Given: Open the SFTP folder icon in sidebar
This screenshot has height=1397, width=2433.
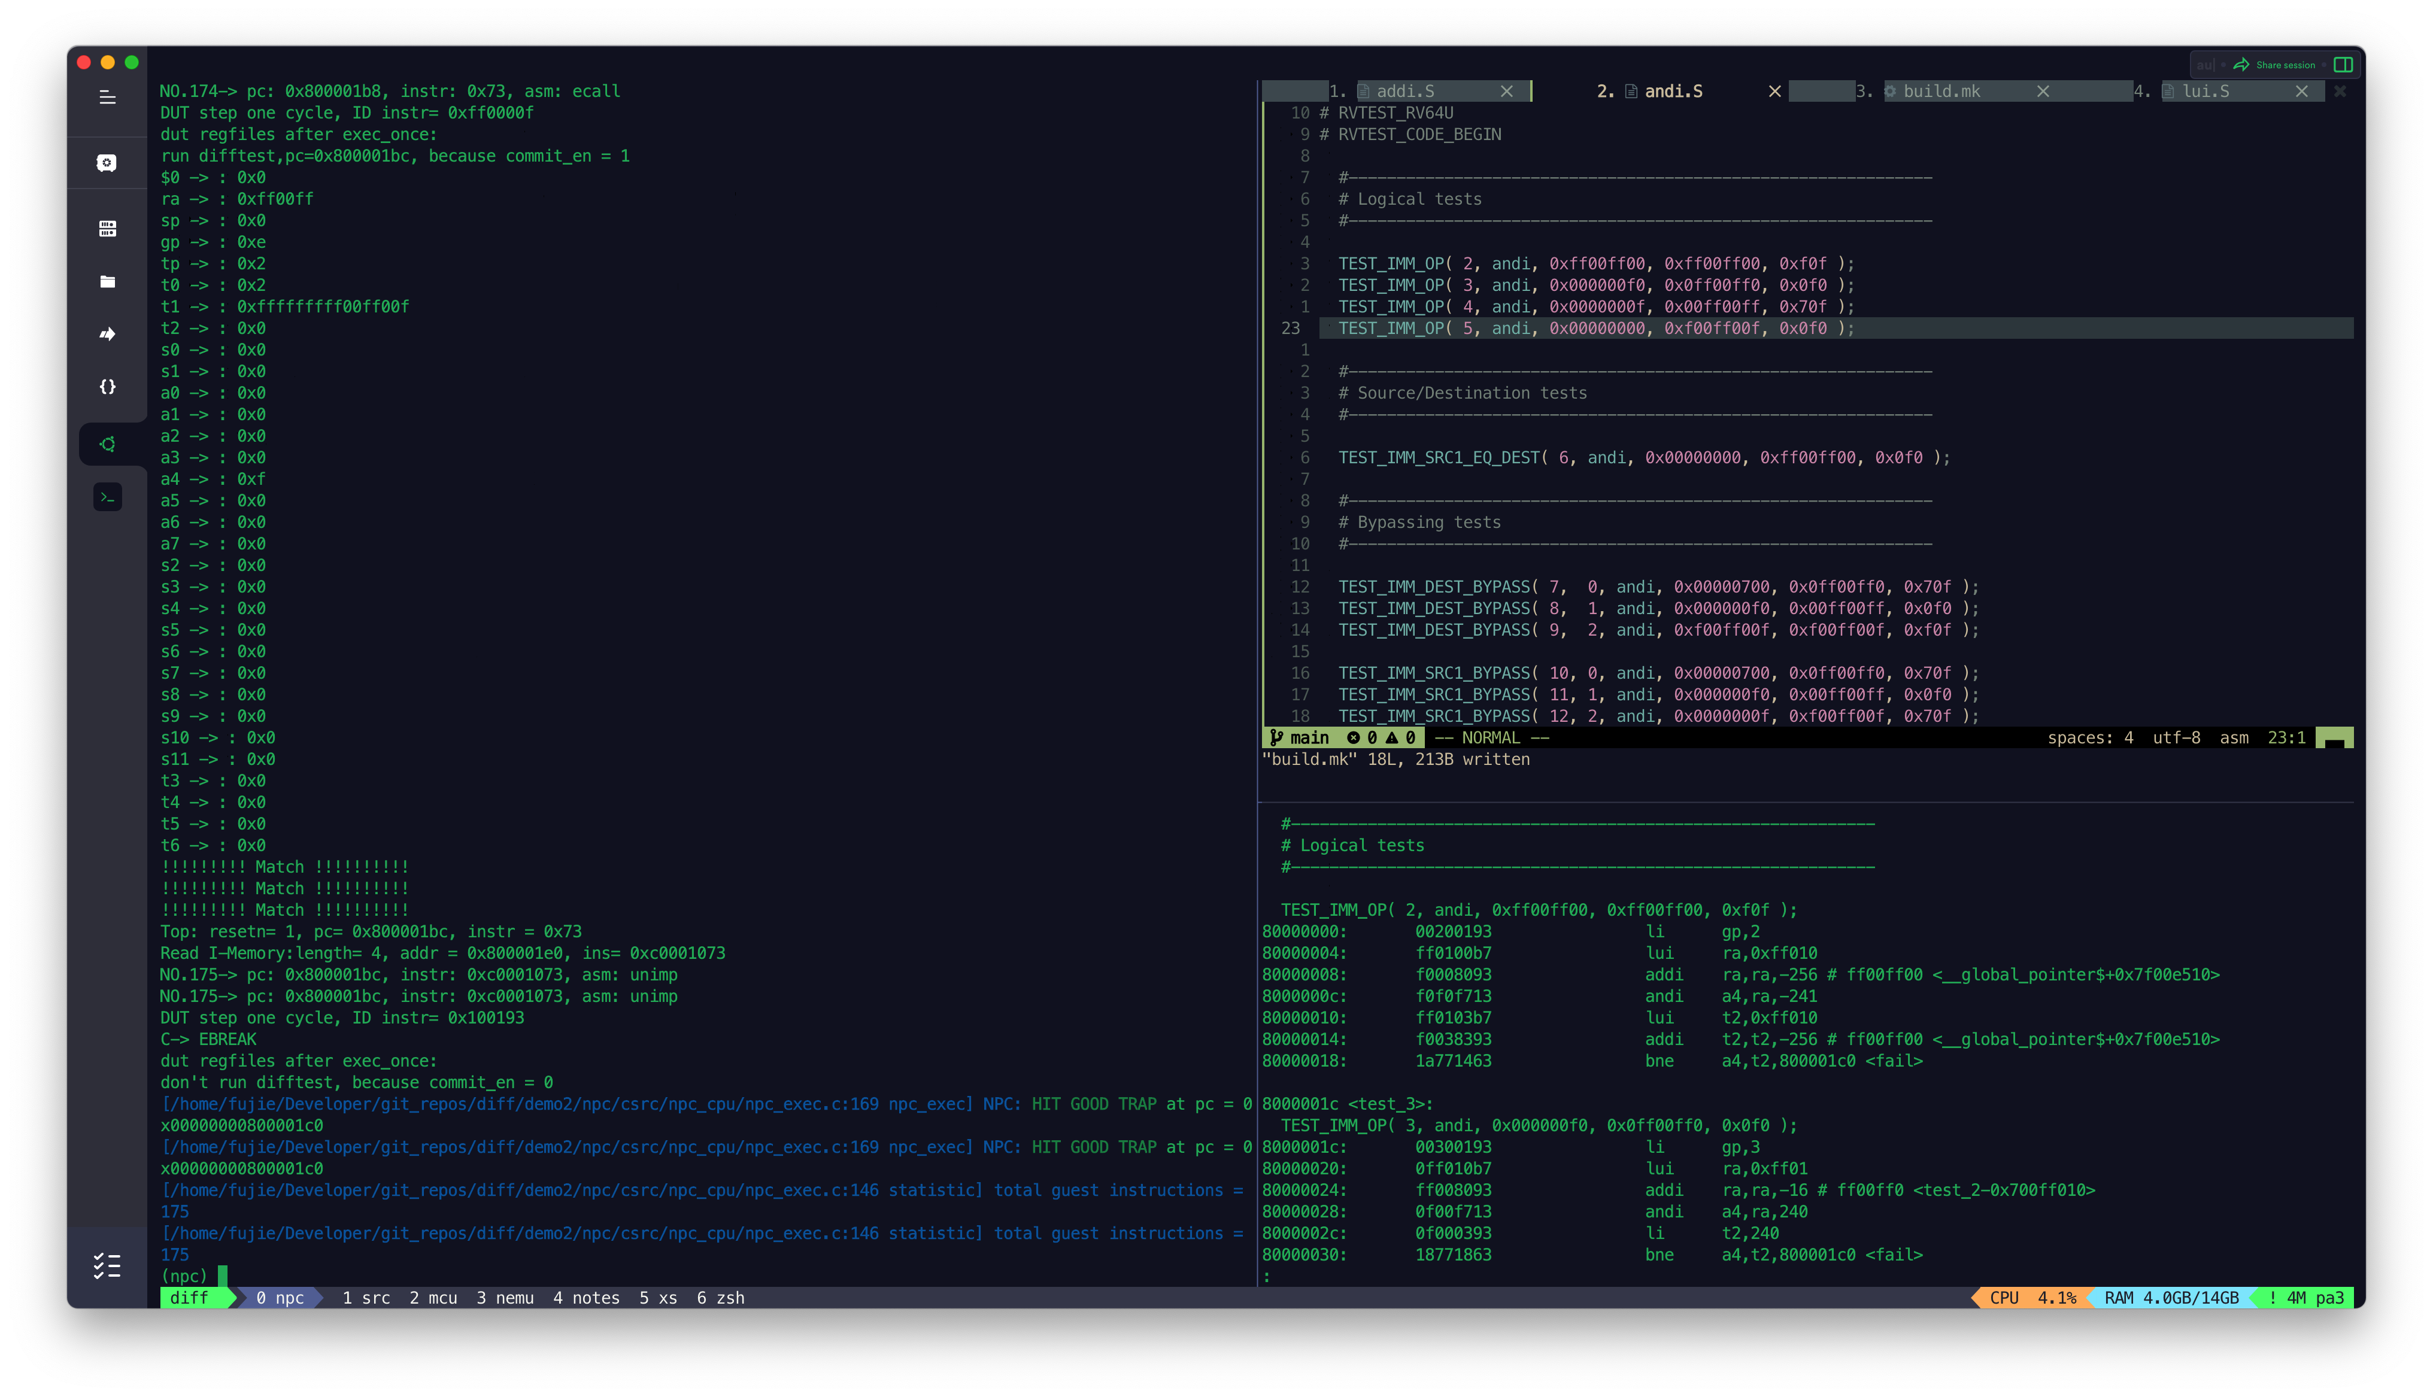Looking at the screenshot, I should pos(107,281).
